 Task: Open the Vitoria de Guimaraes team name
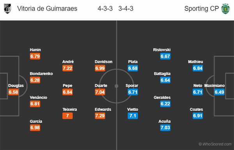pos(47,9)
